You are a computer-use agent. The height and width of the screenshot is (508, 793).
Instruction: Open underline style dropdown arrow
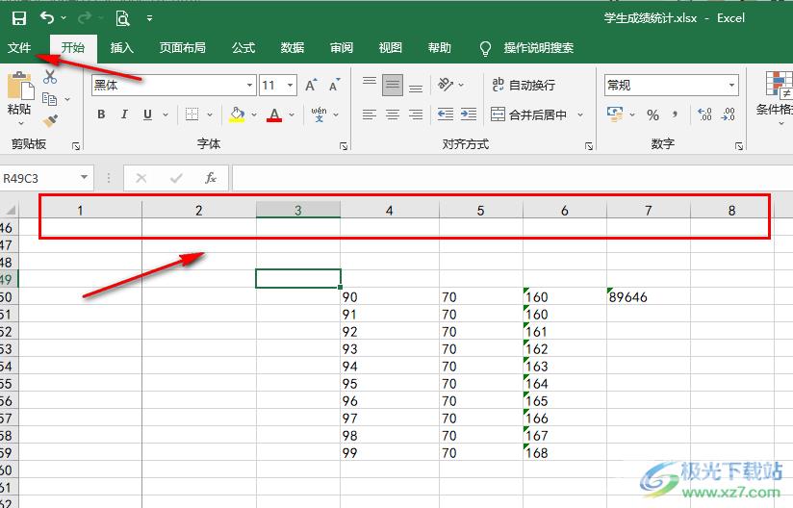[x=166, y=114]
